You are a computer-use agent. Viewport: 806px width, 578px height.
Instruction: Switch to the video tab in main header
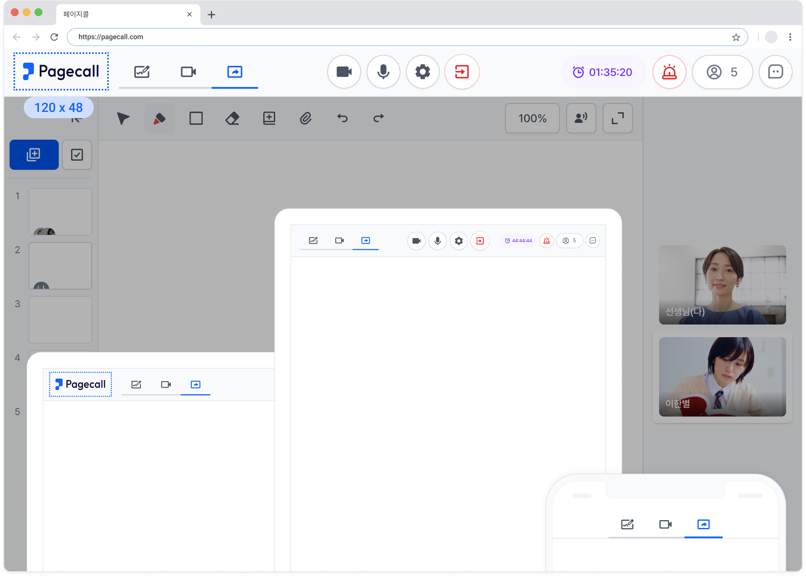pyautogui.click(x=188, y=72)
